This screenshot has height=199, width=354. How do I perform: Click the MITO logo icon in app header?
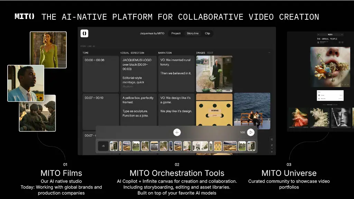(x=84, y=34)
